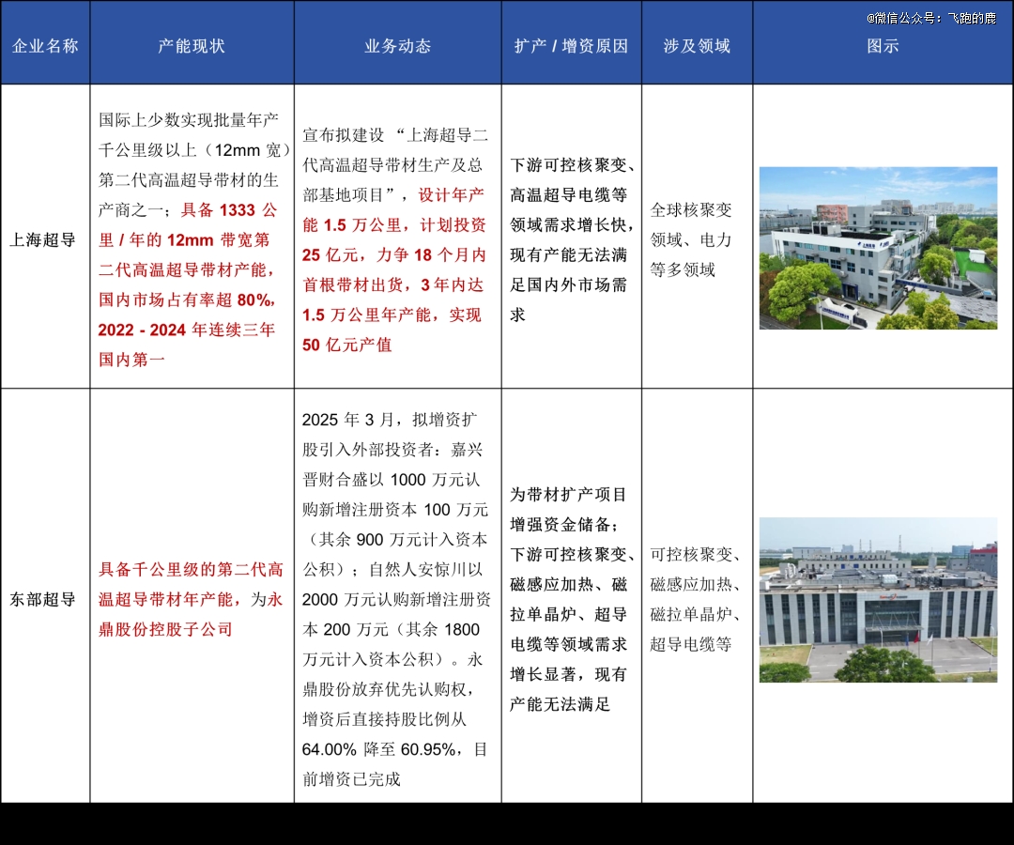Click the 业务动态 header cell
The image size is (1014, 845).
[397, 46]
